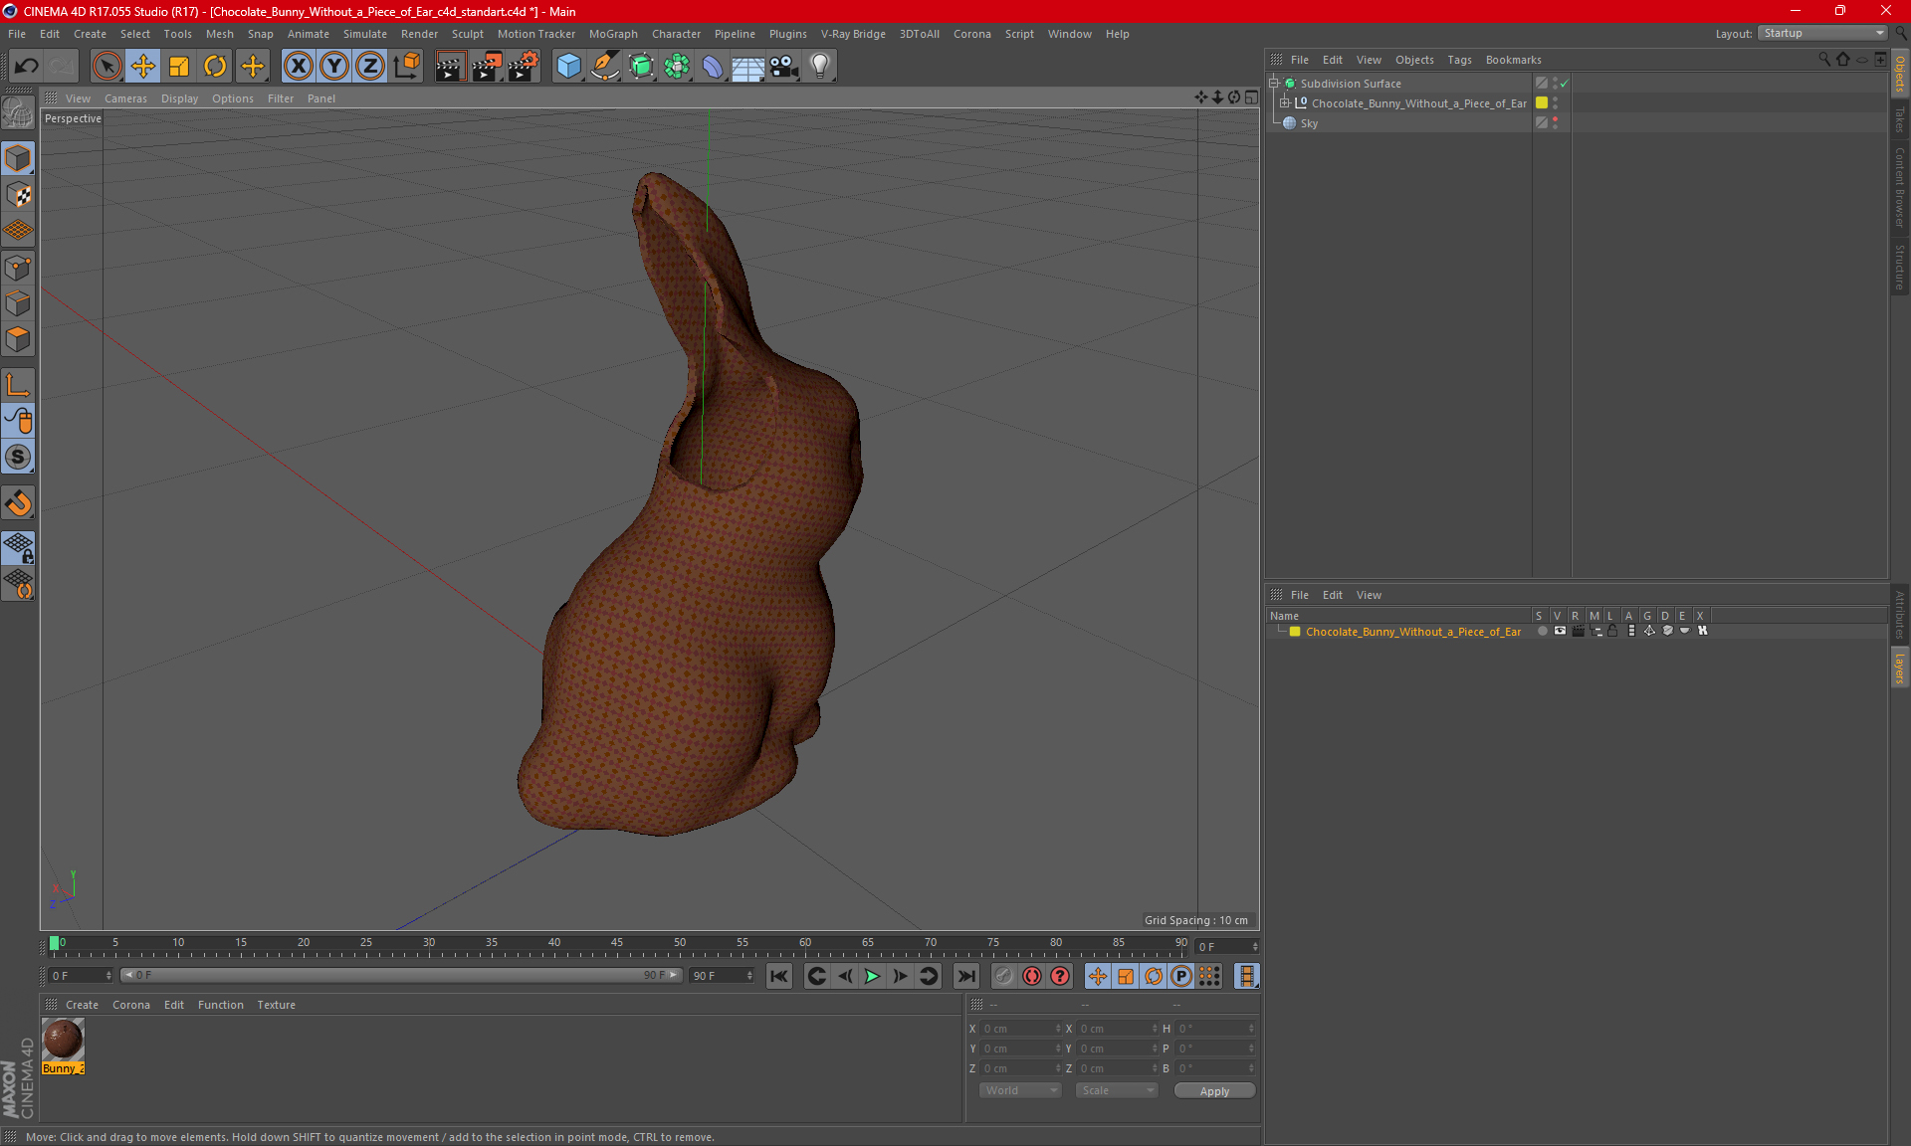Screen dimensions: 1911x1146
Task: Open viewport Display menu
Action: [179, 98]
